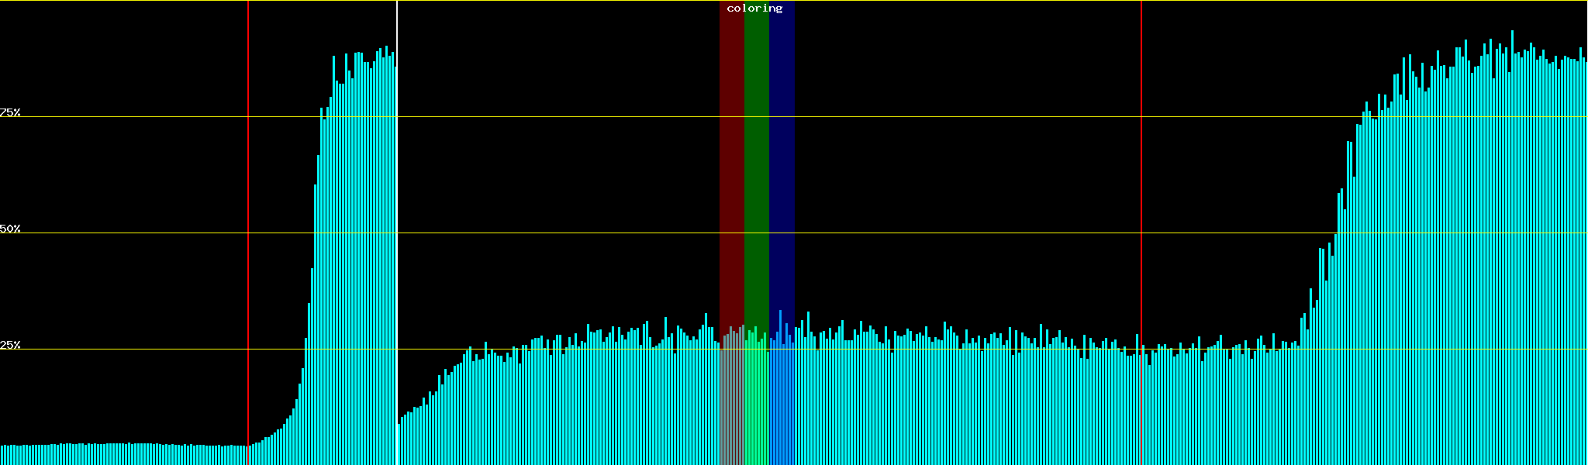Click the 50% axis label

coord(10,229)
